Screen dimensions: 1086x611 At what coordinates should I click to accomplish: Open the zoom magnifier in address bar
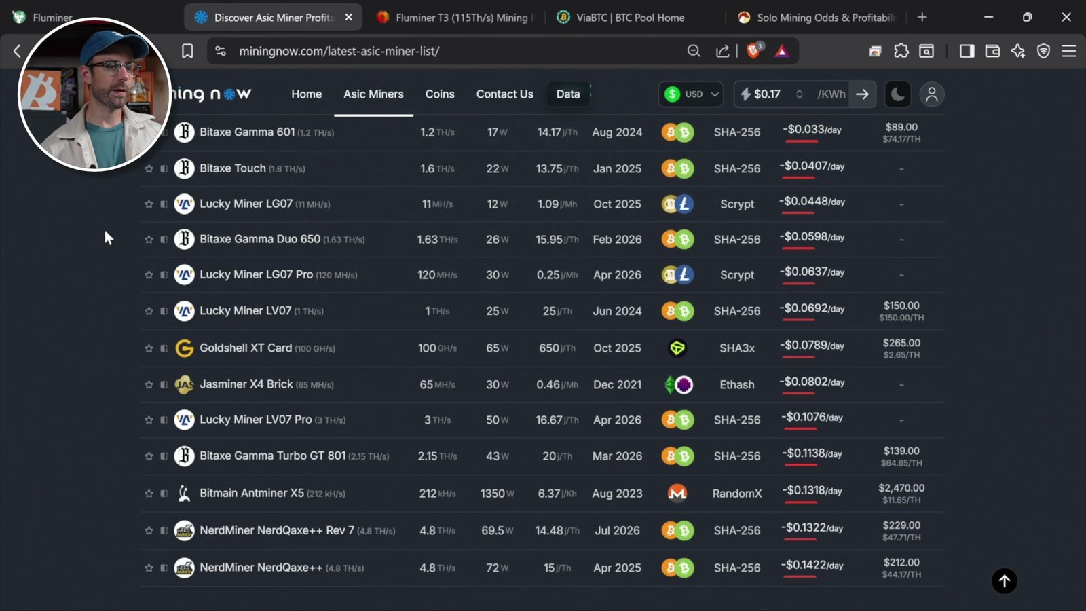[x=694, y=51]
